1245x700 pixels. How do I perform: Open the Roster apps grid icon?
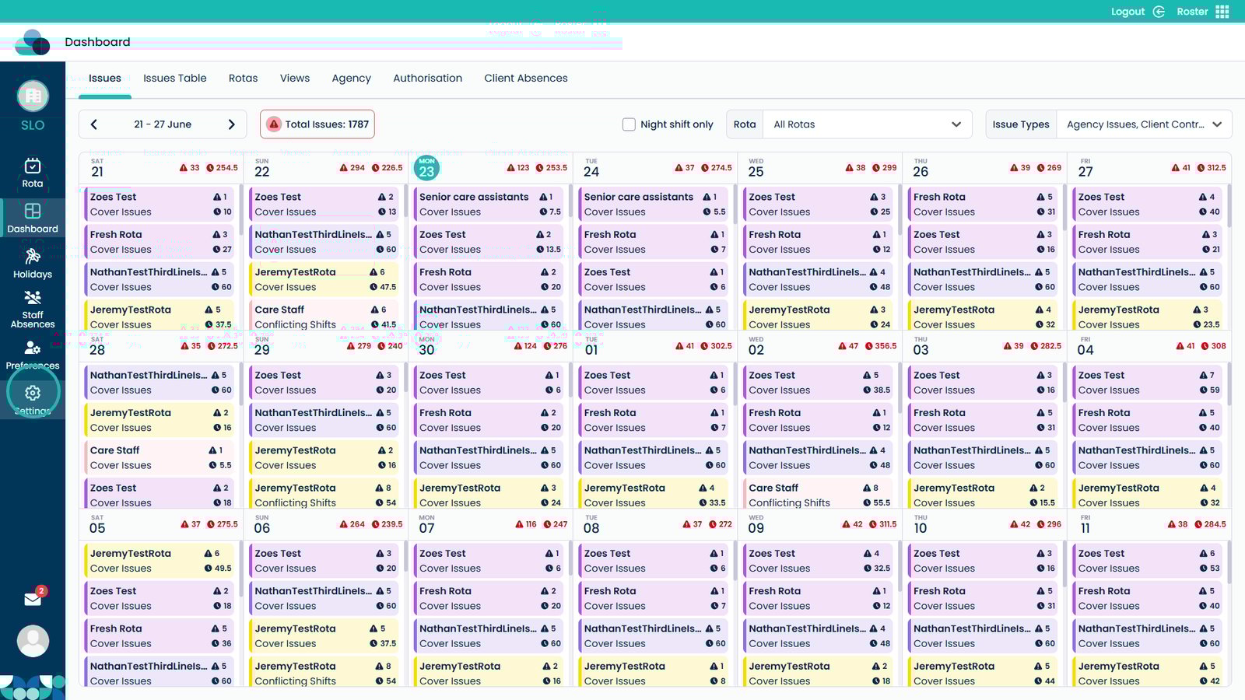point(1222,12)
